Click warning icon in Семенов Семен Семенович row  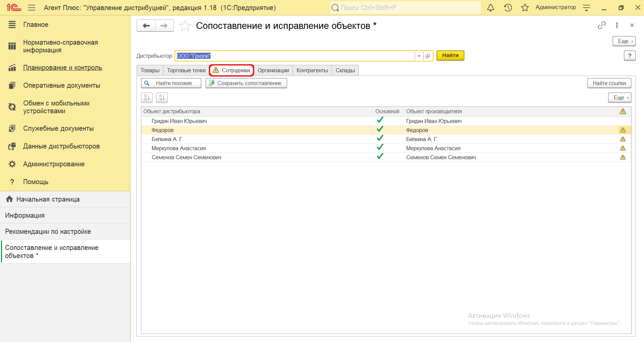click(x=623, y=157)
